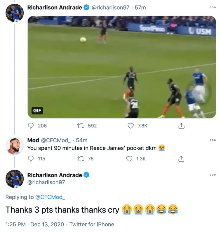The width and height of the screenshot is (221, 233).
Task: Share the GIF tweet using the share icon
Action: 181,126
